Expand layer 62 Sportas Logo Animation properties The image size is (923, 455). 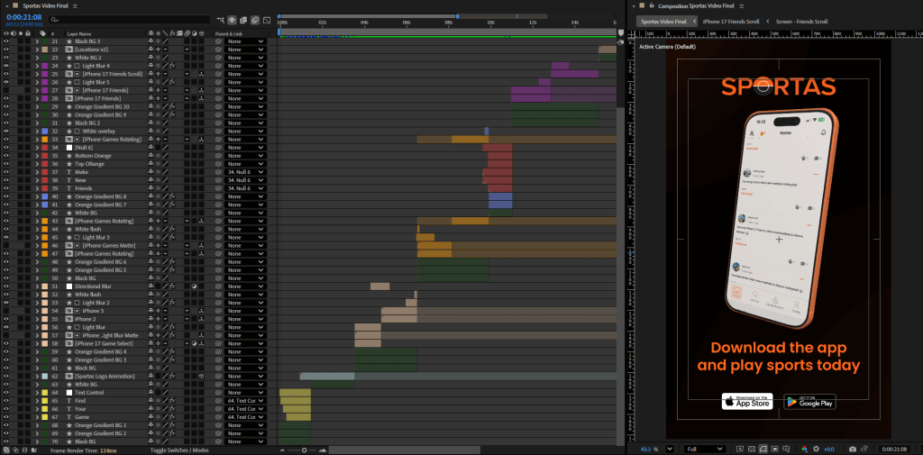tap(36, 376)
